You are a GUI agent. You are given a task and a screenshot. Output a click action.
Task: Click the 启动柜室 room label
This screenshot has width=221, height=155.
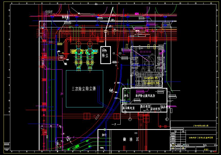(155, 109)
